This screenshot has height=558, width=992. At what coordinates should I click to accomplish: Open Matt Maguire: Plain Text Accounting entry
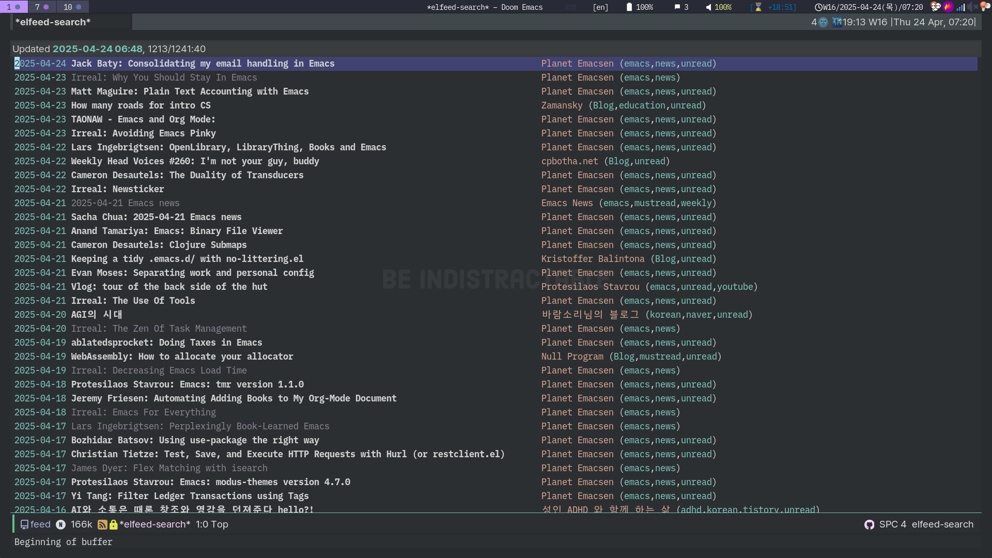point(190,91)
